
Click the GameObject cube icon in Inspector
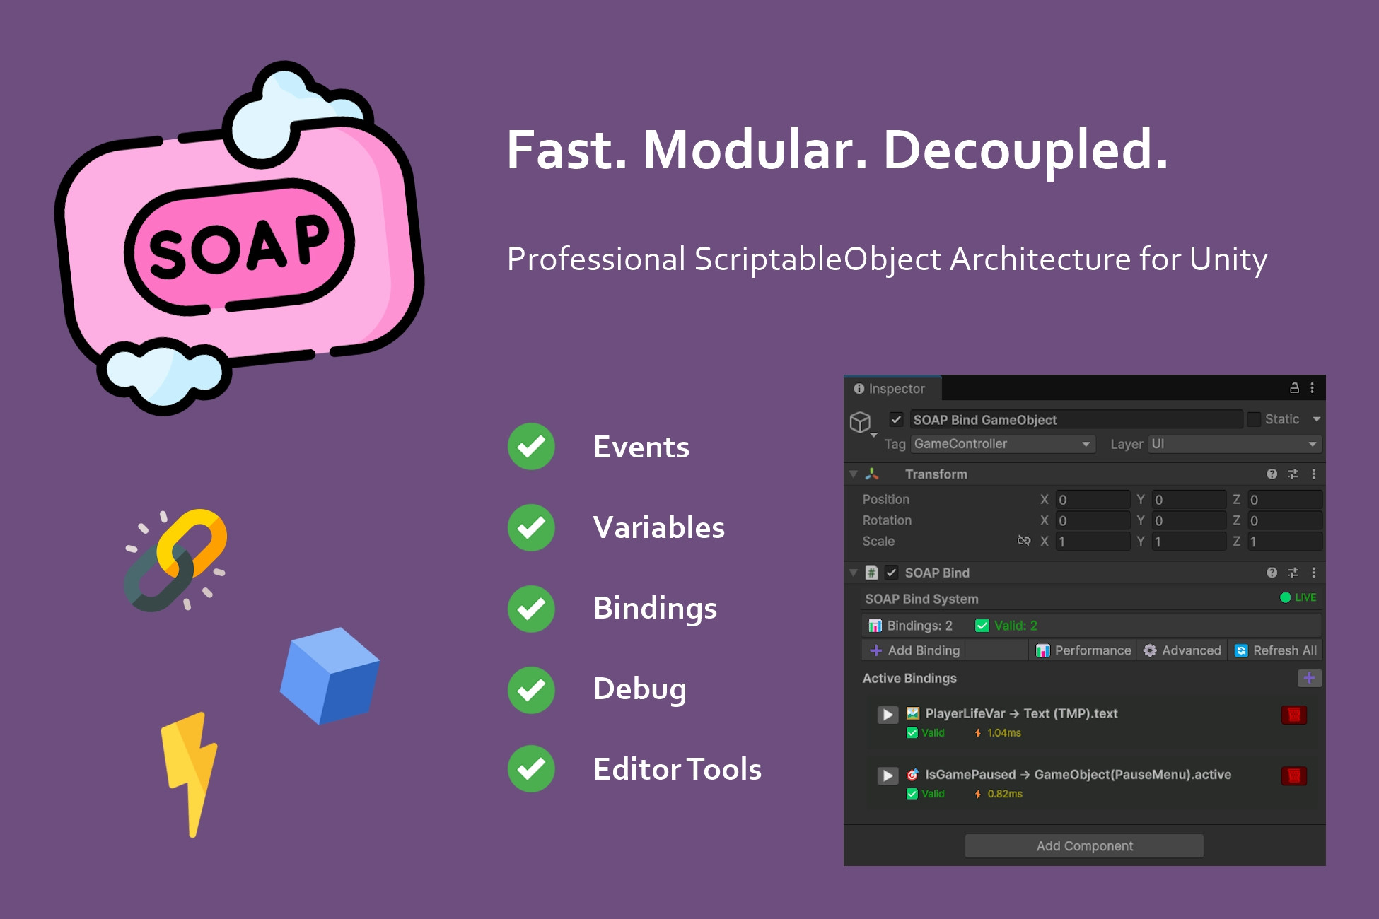[860, 421]
